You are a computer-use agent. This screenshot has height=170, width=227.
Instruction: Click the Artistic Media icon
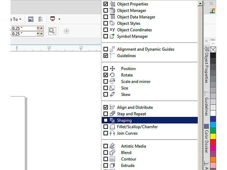point(112,146)
